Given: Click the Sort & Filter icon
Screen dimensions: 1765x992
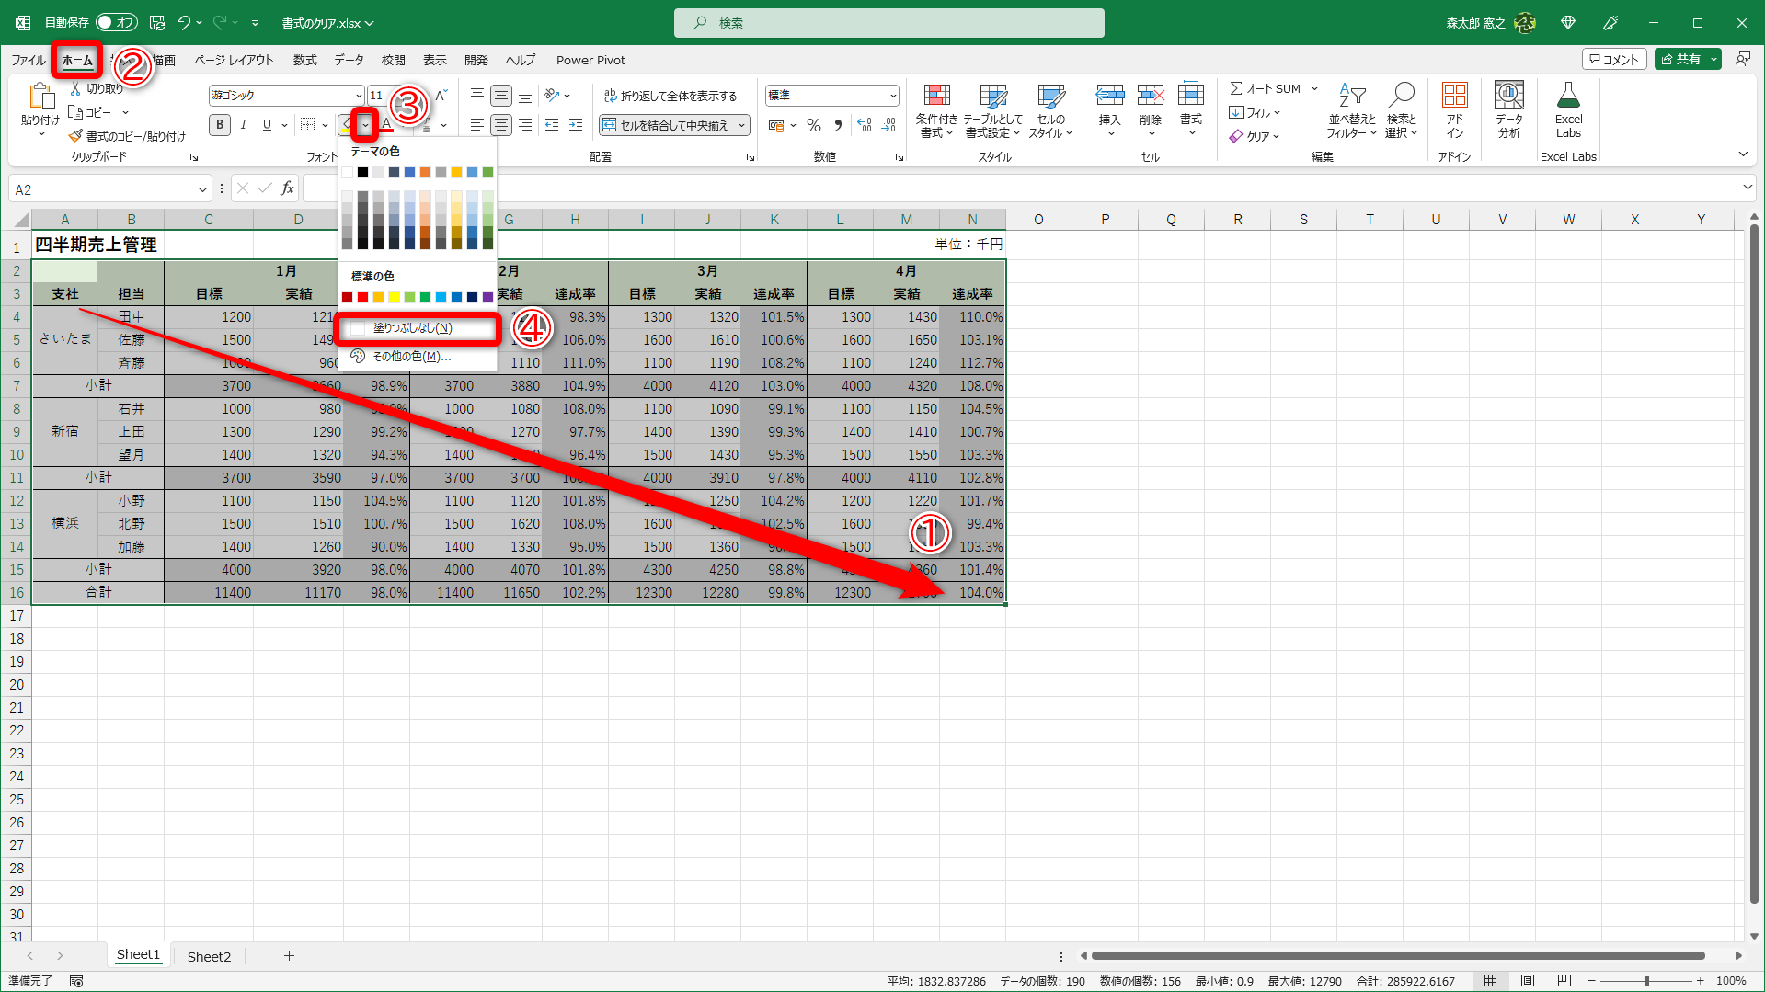Looking at the screenshot, I should 1352,96.
